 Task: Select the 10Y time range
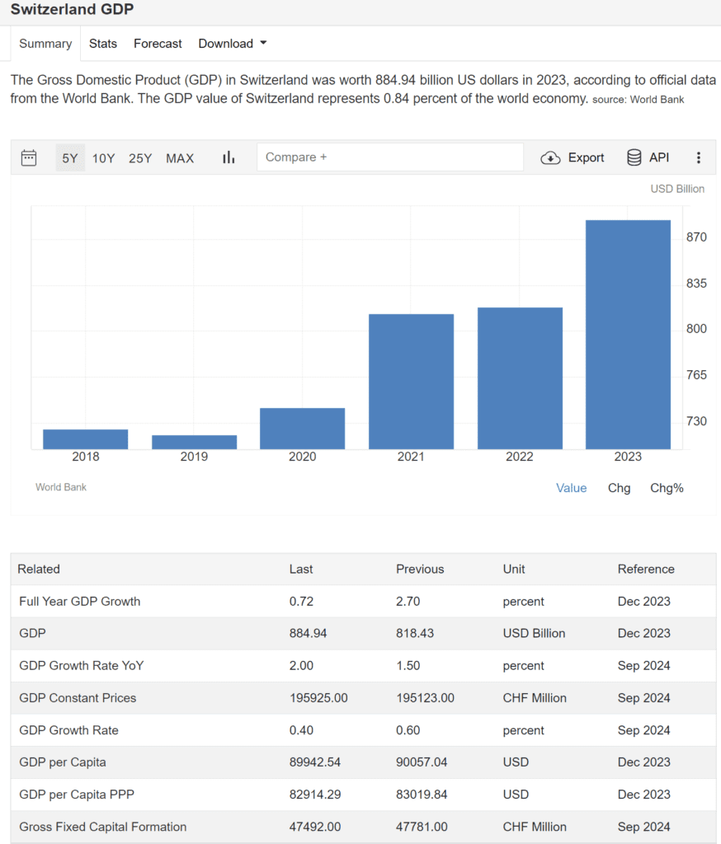tap(103, 157)
